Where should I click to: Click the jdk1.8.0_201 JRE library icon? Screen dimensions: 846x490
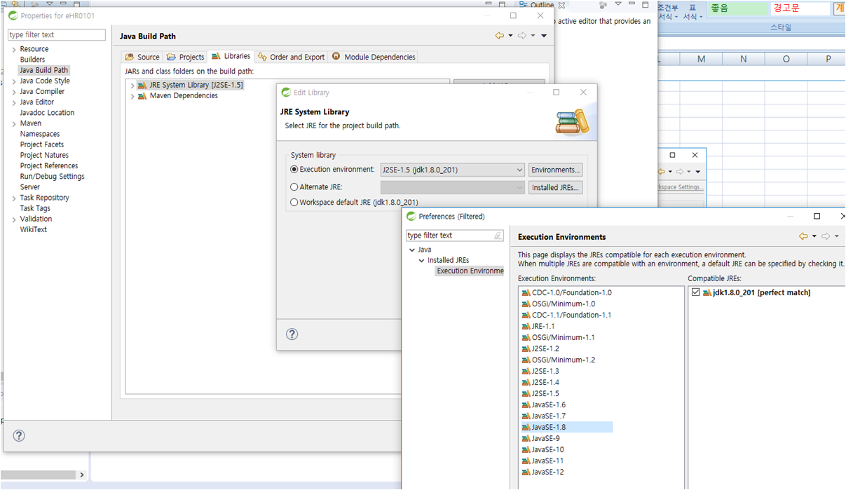coord(707,293)
